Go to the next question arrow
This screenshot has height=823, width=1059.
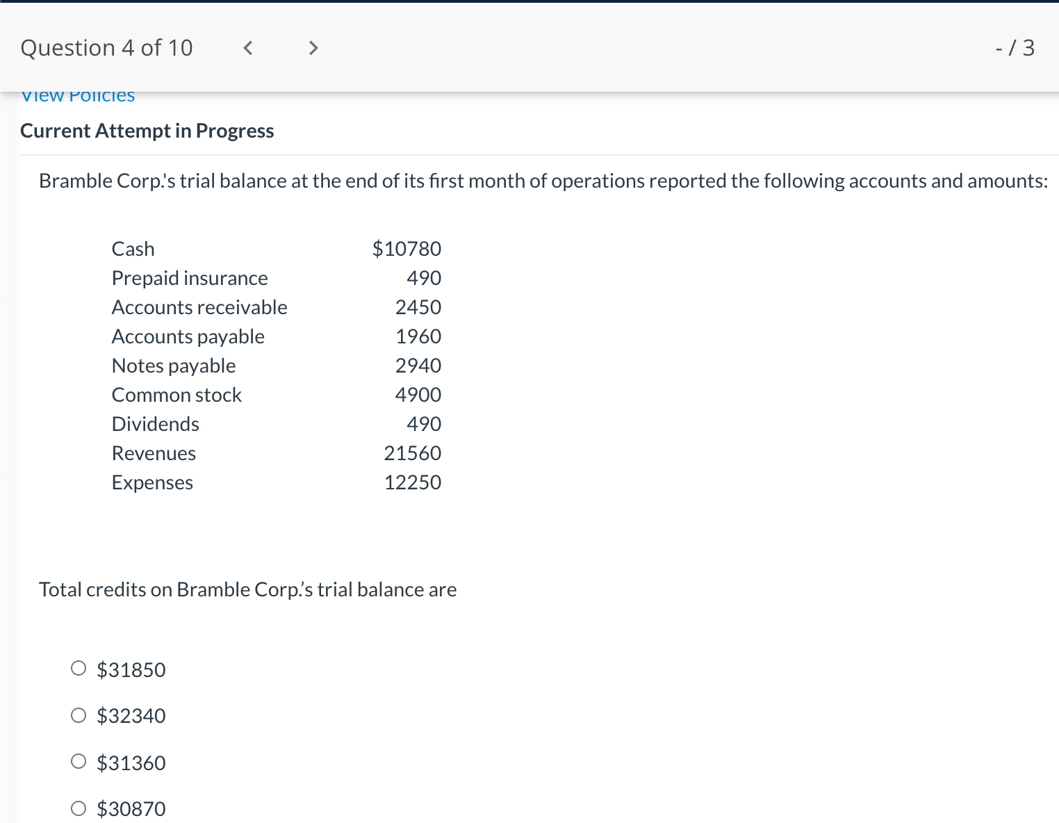[313, 48]
